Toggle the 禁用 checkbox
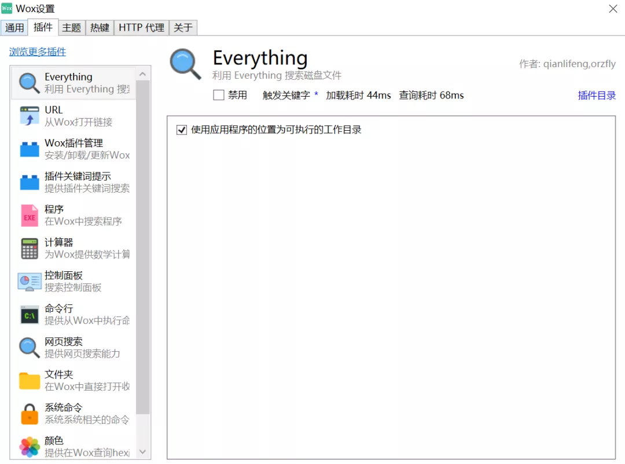The height and width of the screenshot is (464, 625). (218, 95)
